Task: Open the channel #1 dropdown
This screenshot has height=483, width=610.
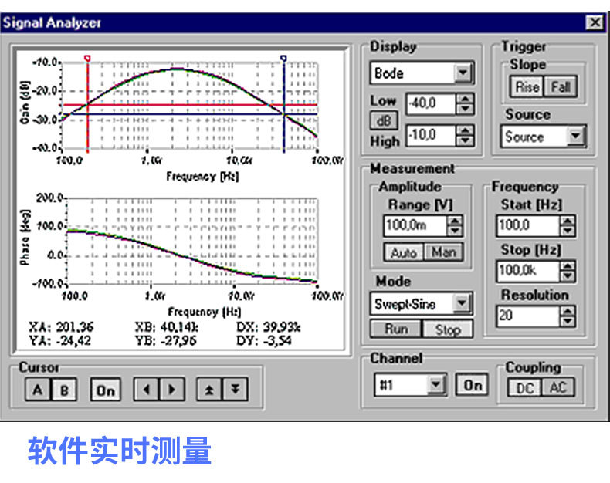Action: tap(436, 384)
